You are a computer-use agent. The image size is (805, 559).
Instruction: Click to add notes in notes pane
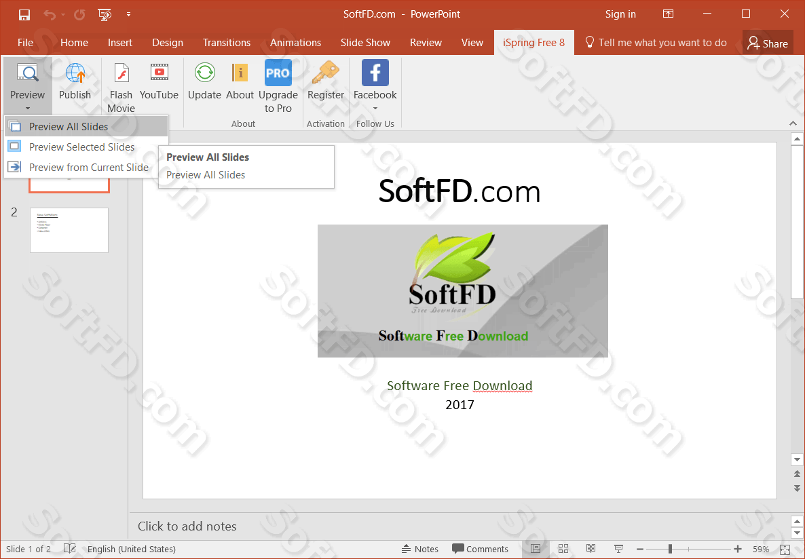pos(187,526)
